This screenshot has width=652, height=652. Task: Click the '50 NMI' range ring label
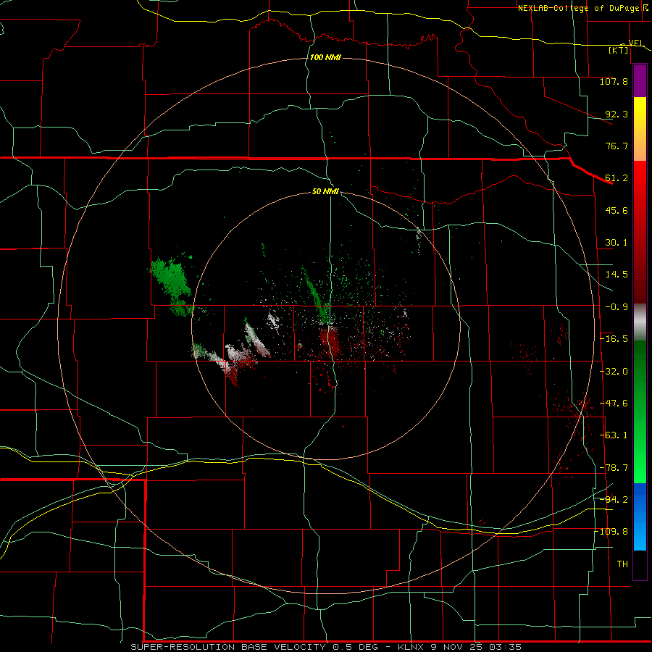[x=325, y=191]
